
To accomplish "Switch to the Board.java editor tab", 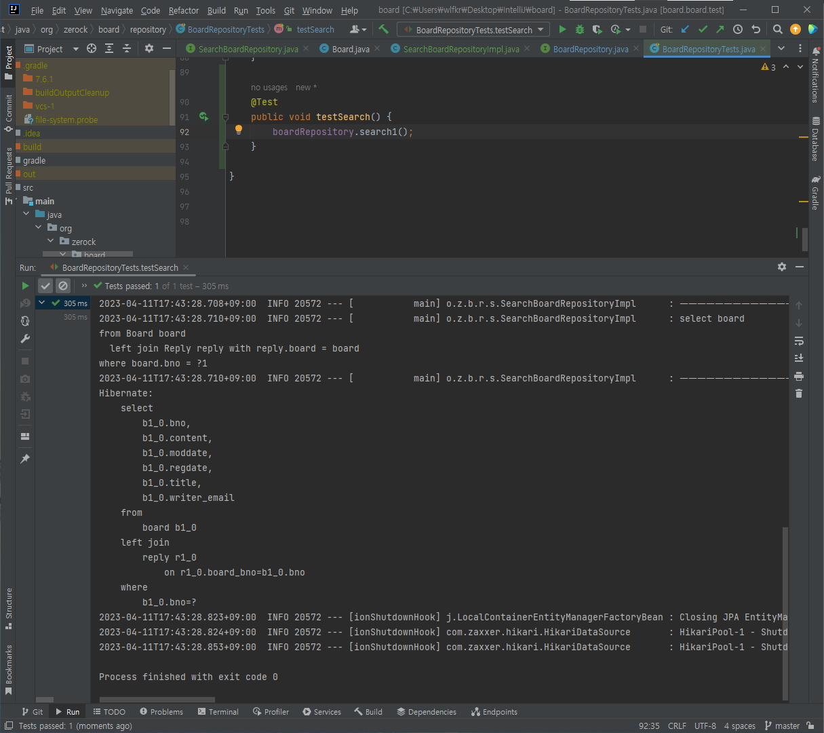I will click(351, 49).
